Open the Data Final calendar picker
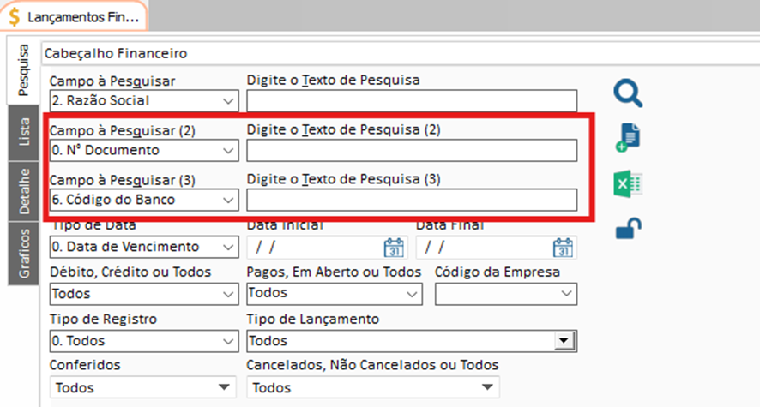 563,247
